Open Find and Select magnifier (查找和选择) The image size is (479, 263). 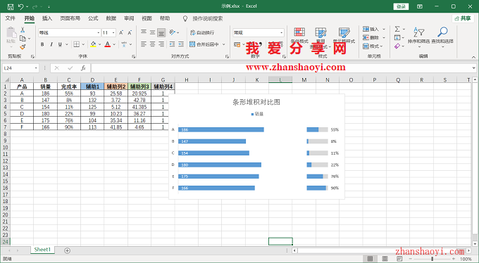tap(442, 35)
